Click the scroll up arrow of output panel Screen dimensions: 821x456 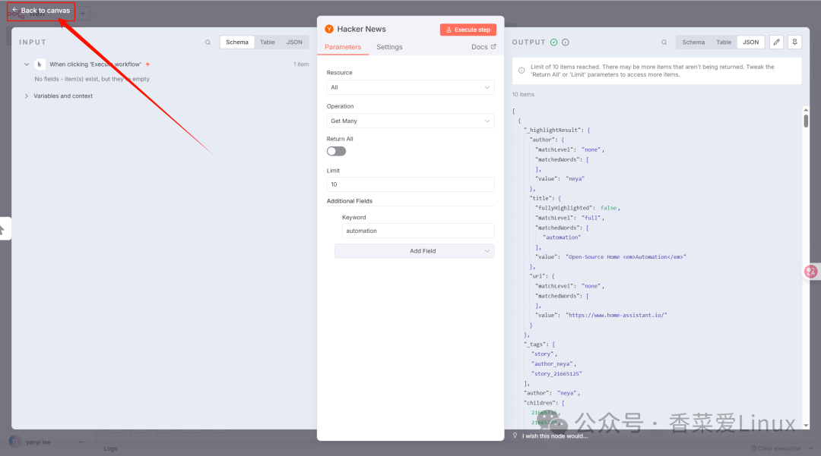[x=806, y=110]
